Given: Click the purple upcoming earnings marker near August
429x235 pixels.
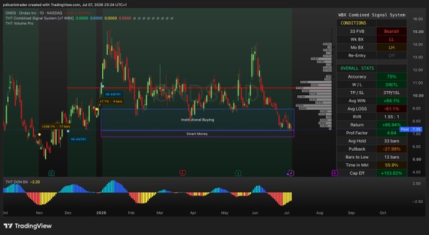Looking at the screenshot, I should pyautogui.click(x=334, y=173).
